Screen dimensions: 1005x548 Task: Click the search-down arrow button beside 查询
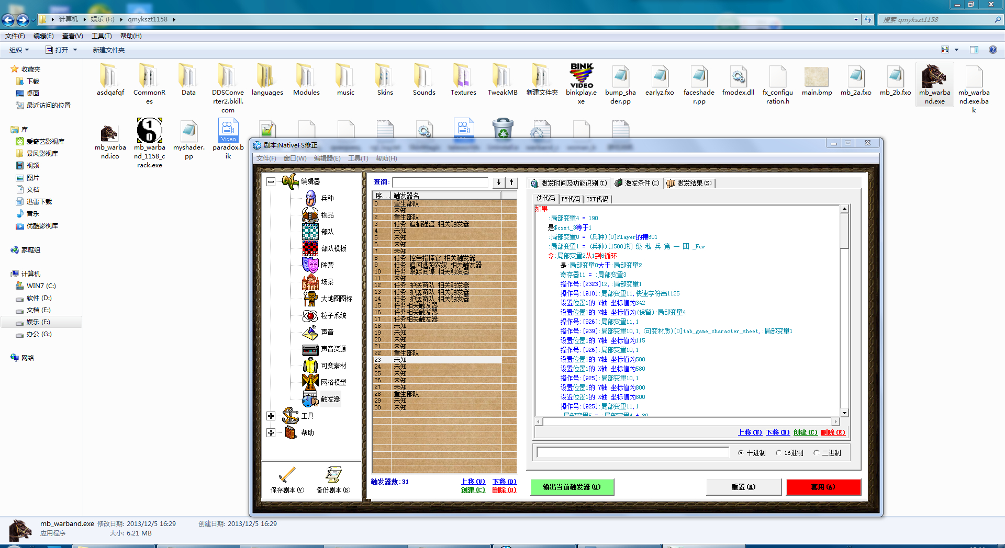(499, 182)
